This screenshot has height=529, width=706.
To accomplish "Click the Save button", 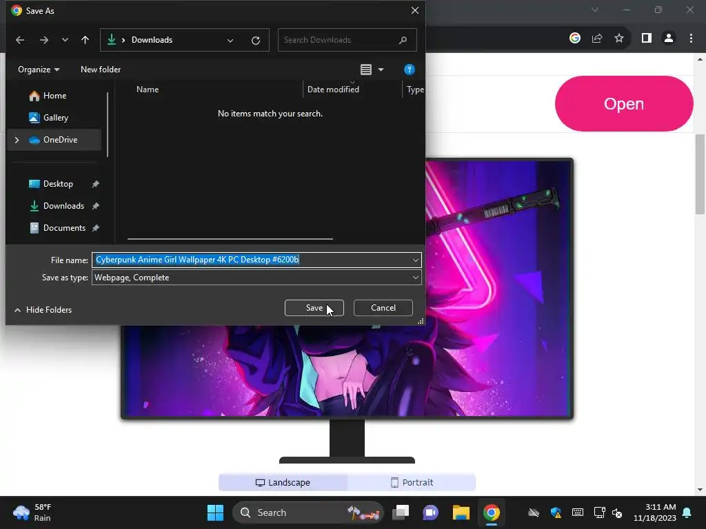I will click(x=314, y=308).
